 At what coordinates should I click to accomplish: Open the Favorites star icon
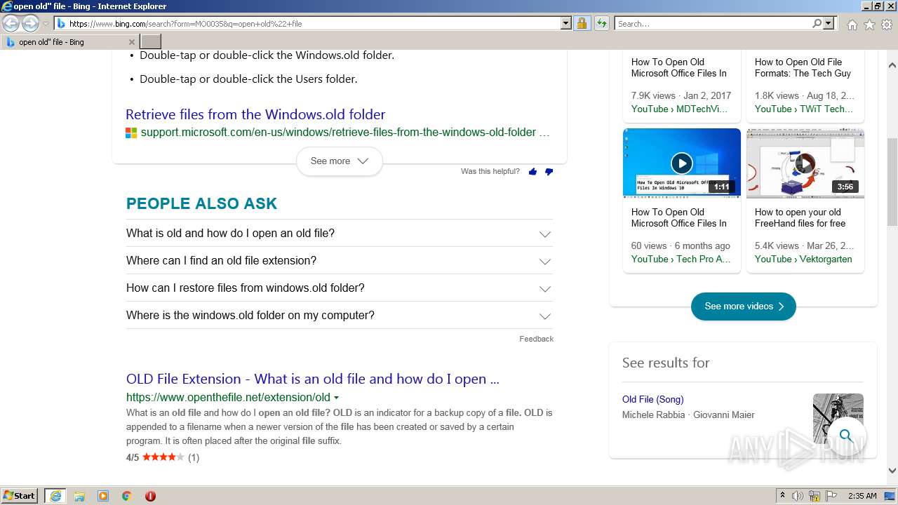click(x=869, y=25)
